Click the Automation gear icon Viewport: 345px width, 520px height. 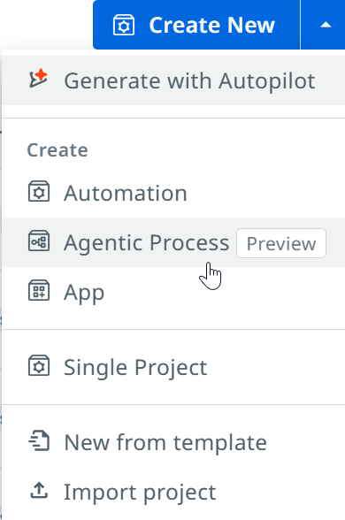[x=39, y=191]
